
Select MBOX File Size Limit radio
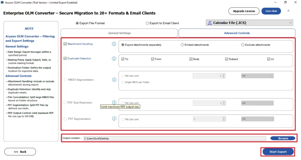click(x=123, y=76)
